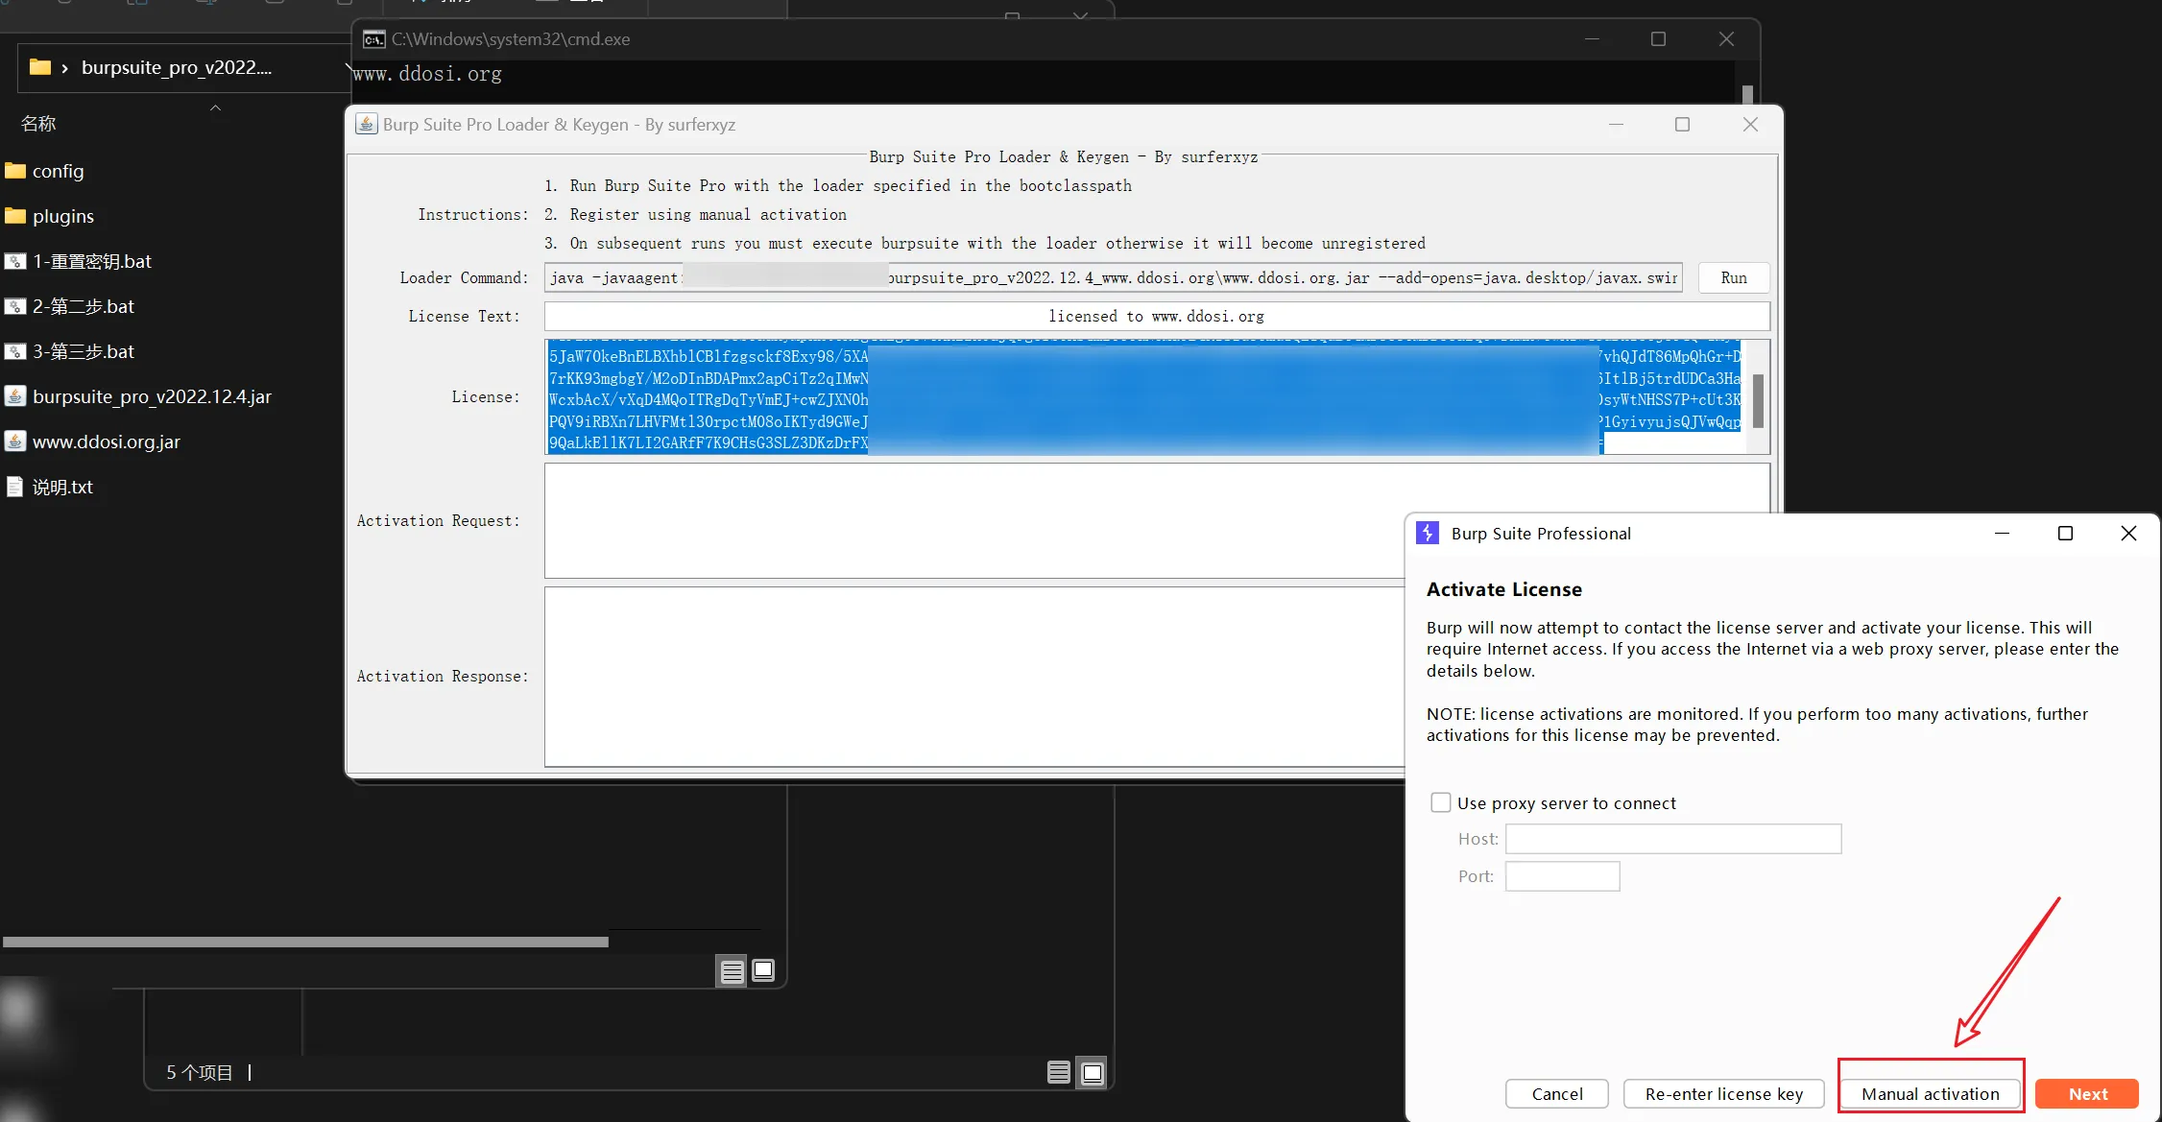Click the proxy Port input field
2162x1122 pixels.
(x=1562, y=876)
